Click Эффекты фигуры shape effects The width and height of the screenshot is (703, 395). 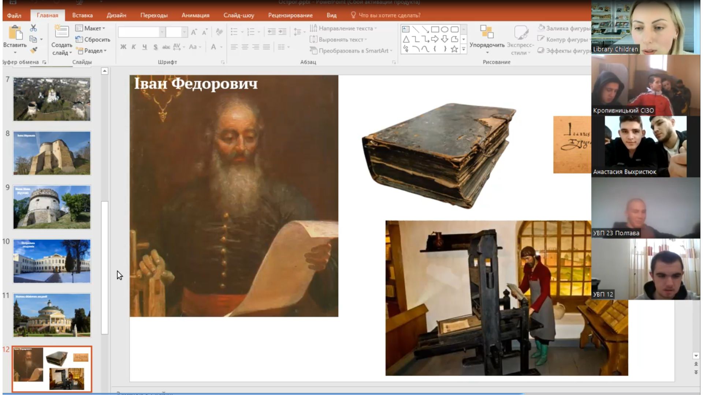(564, 50)
